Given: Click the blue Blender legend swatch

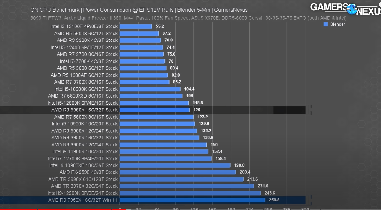Looking at the screenshot, I should point(326,24).
